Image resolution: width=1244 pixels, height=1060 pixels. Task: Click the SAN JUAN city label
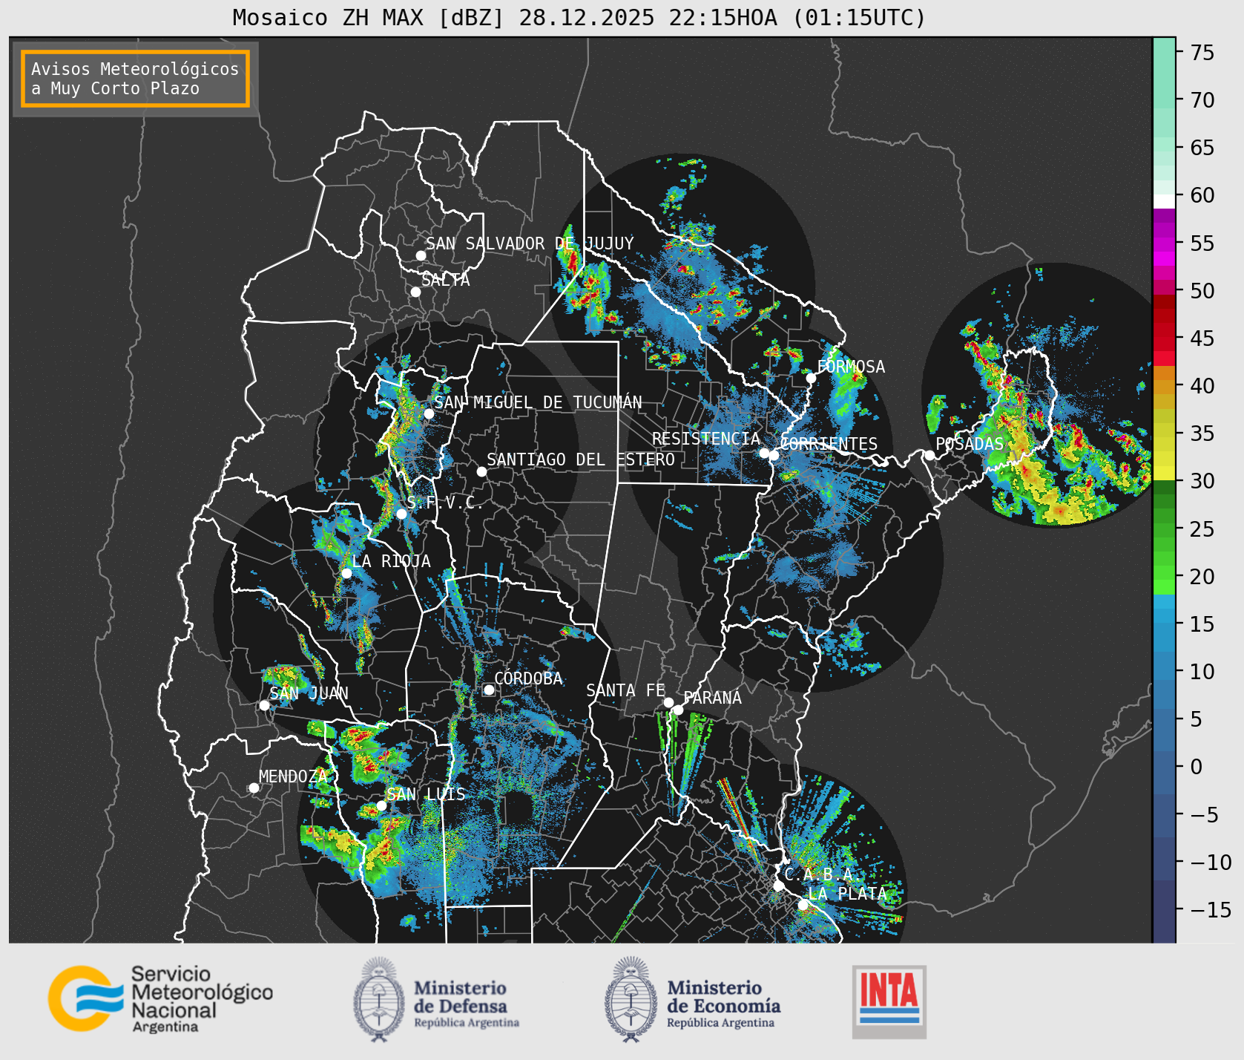click(309, 693)
